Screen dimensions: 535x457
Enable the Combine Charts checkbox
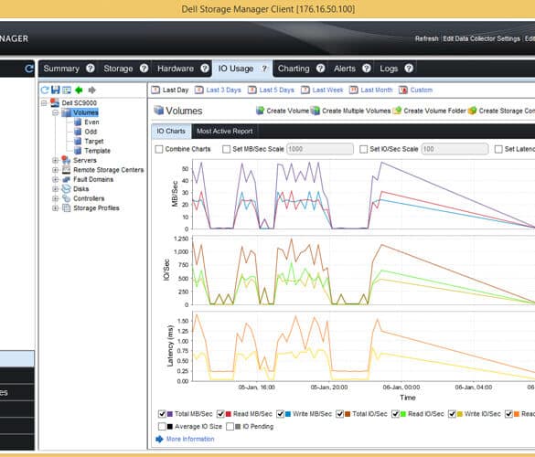point(159,149)
